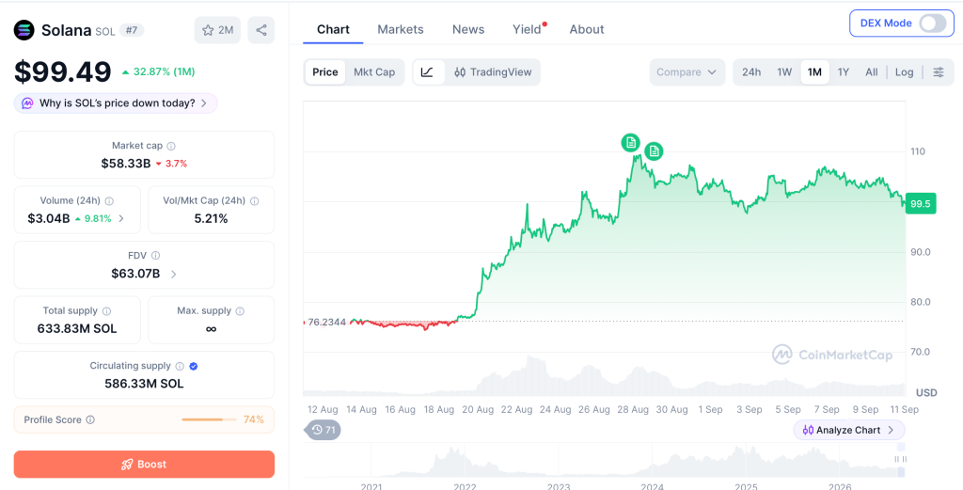Expand the Volume (24h) details arrow
The width and height of the screenshot is (963, 490).
click(x=121, y=218)
